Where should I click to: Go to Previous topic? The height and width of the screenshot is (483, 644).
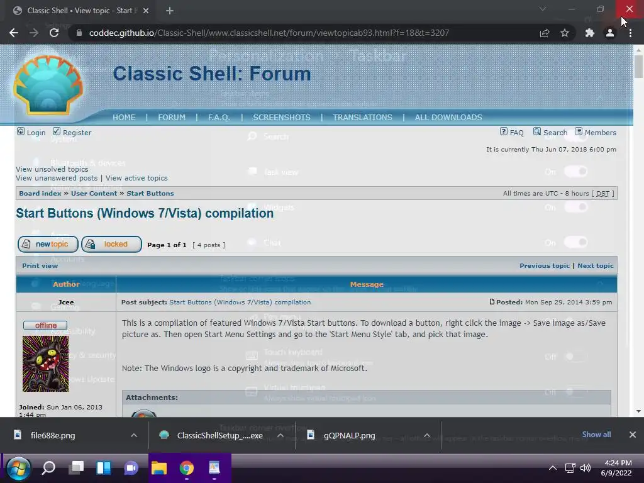tap(545, 266)
